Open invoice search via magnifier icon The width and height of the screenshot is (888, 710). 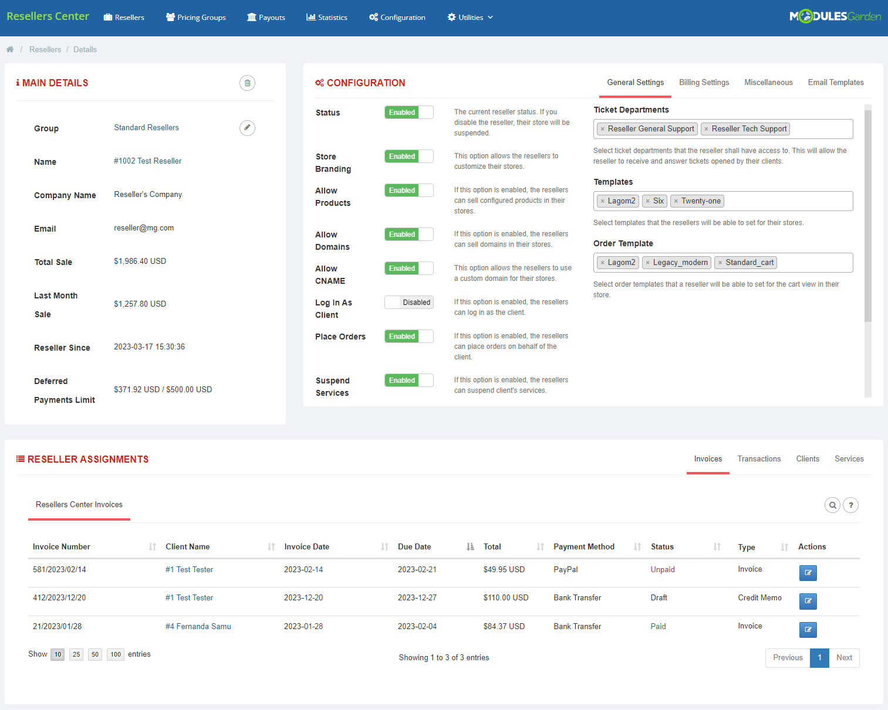pos(832,505)
